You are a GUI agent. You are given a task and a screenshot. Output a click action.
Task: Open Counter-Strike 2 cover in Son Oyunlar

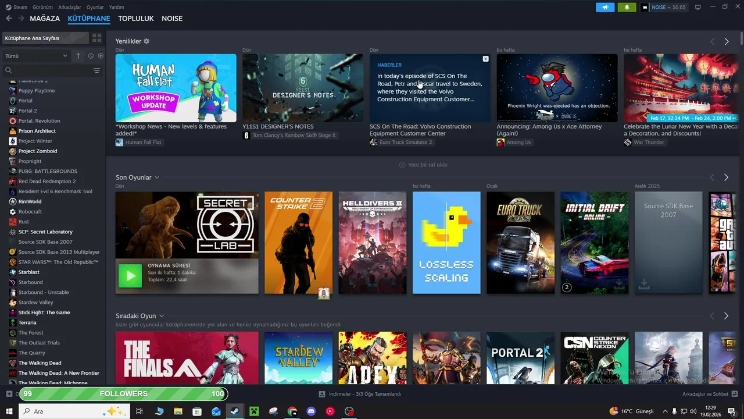(298, 243)
